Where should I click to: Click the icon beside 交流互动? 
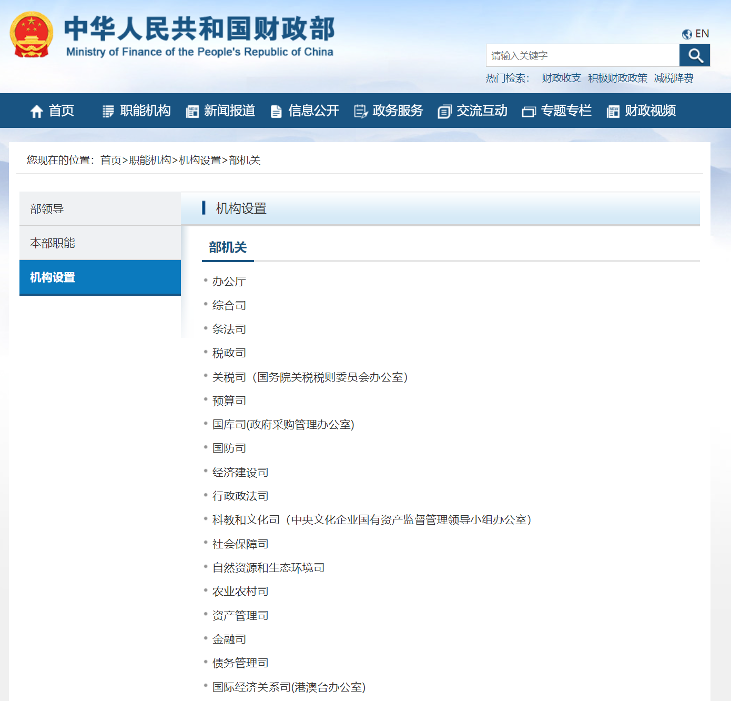click(444, 111)
